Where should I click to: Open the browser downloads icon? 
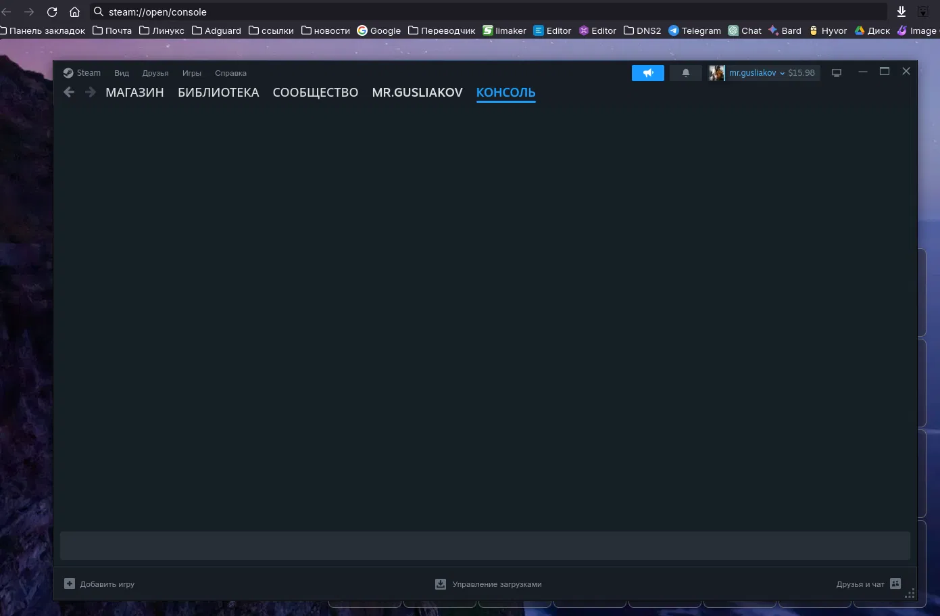click(901, 12)
